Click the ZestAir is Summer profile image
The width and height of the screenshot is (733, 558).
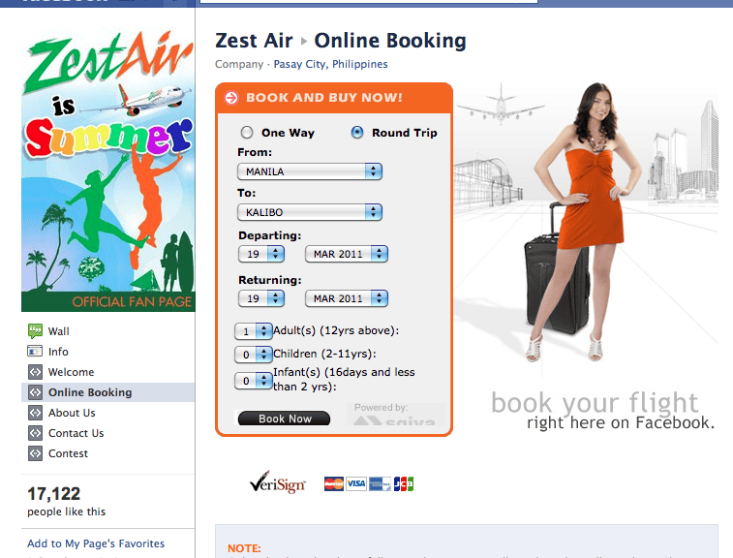point(108,169)
